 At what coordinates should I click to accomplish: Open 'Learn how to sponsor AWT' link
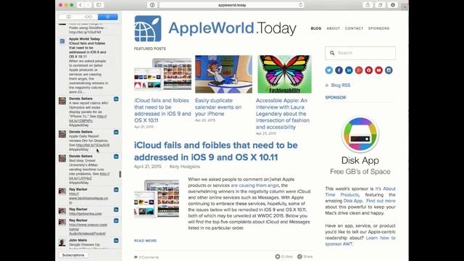(x=360, y=241)
